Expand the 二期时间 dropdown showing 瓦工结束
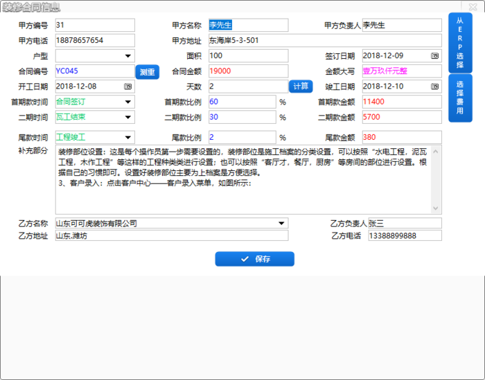The height and width of the screenshot is (380, 485). (x=127, y=118)
